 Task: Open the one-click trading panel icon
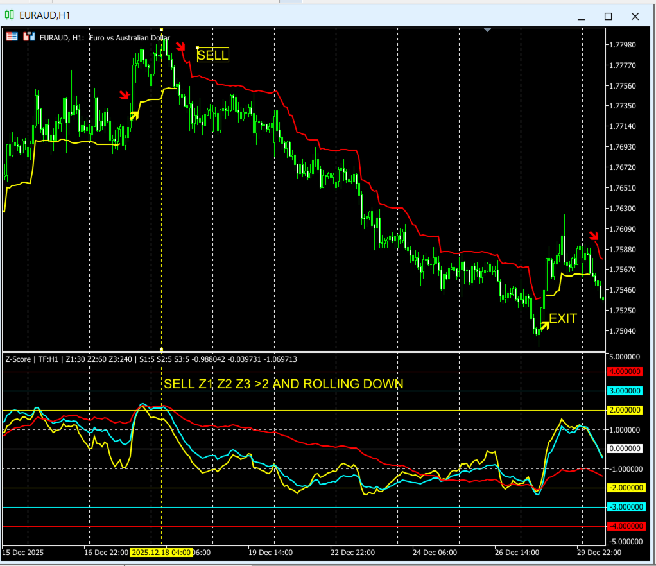[x=12, y=37]
